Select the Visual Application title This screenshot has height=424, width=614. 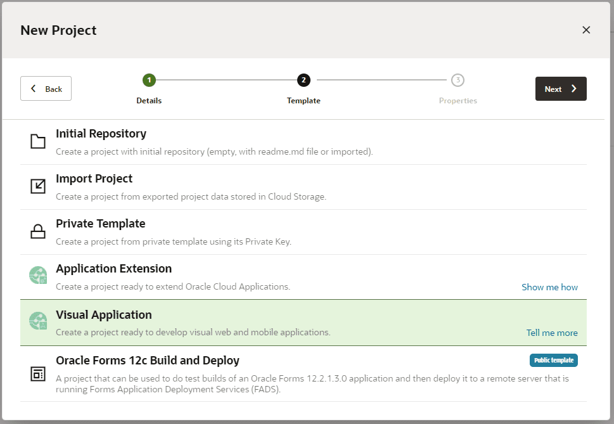point(104,315)
